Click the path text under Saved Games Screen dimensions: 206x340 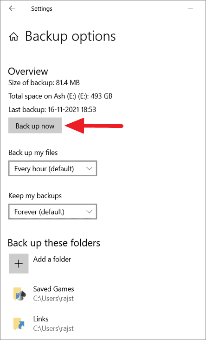coord(53,299)
